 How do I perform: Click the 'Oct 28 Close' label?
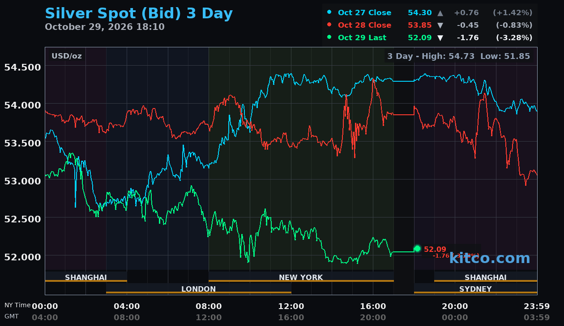click(x=364, y=25)
